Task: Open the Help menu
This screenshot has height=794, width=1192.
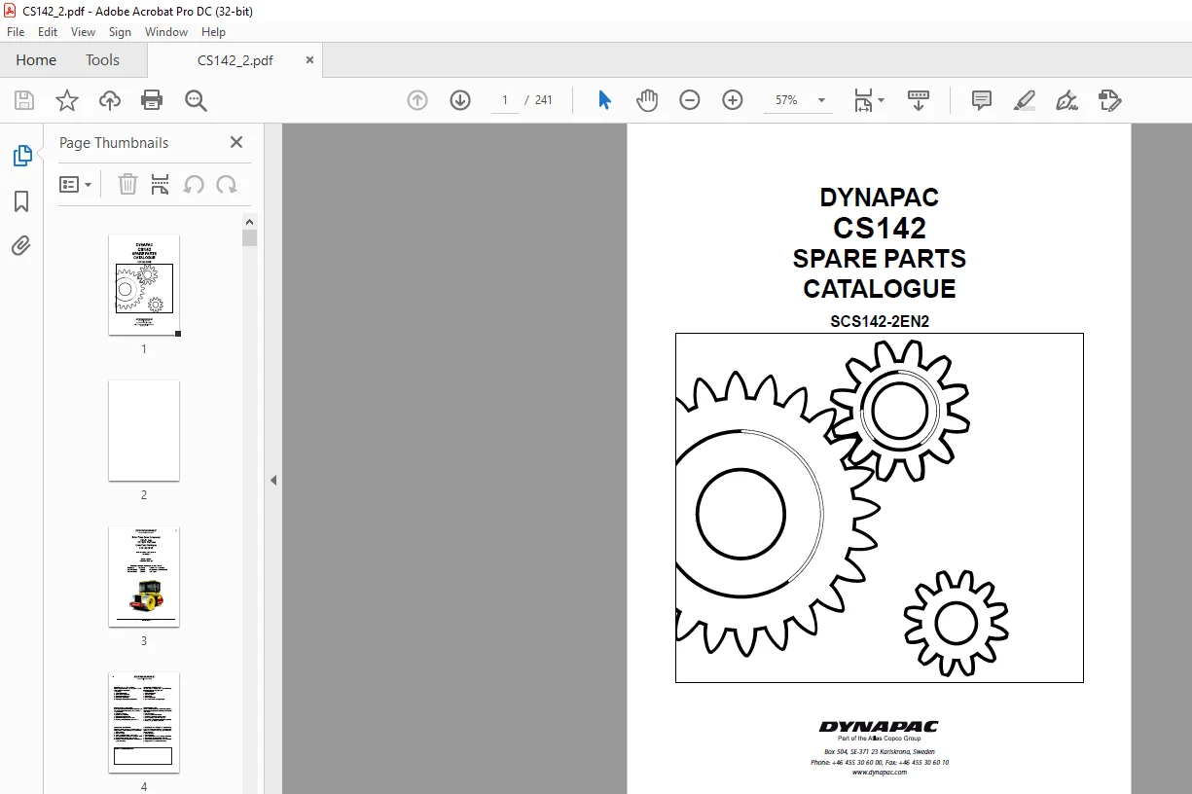Action: point(213,32)
